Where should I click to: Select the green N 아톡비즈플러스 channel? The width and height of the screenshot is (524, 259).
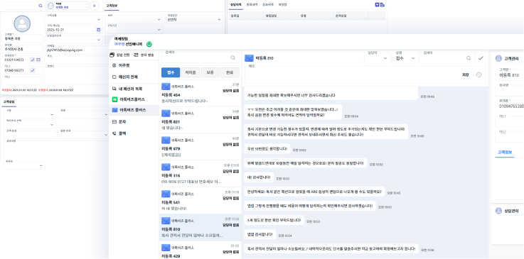point(134,99)
